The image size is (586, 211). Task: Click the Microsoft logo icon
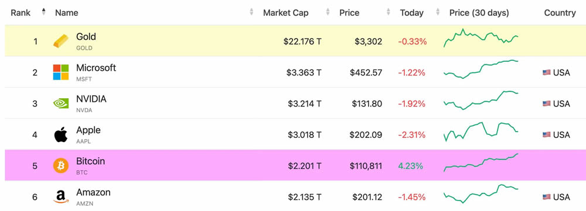(60, 72)
